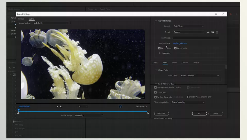This screenshot has height=140, width=247.
Task: Click the Output Name link jellyfish_VP9.mov
Action: 180,43
